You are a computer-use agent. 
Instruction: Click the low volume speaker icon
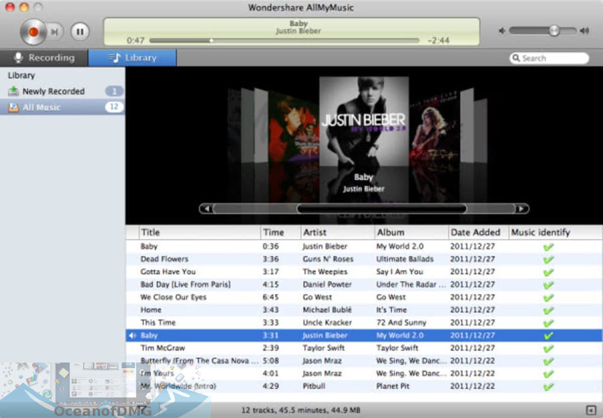(x=502, y=31)
